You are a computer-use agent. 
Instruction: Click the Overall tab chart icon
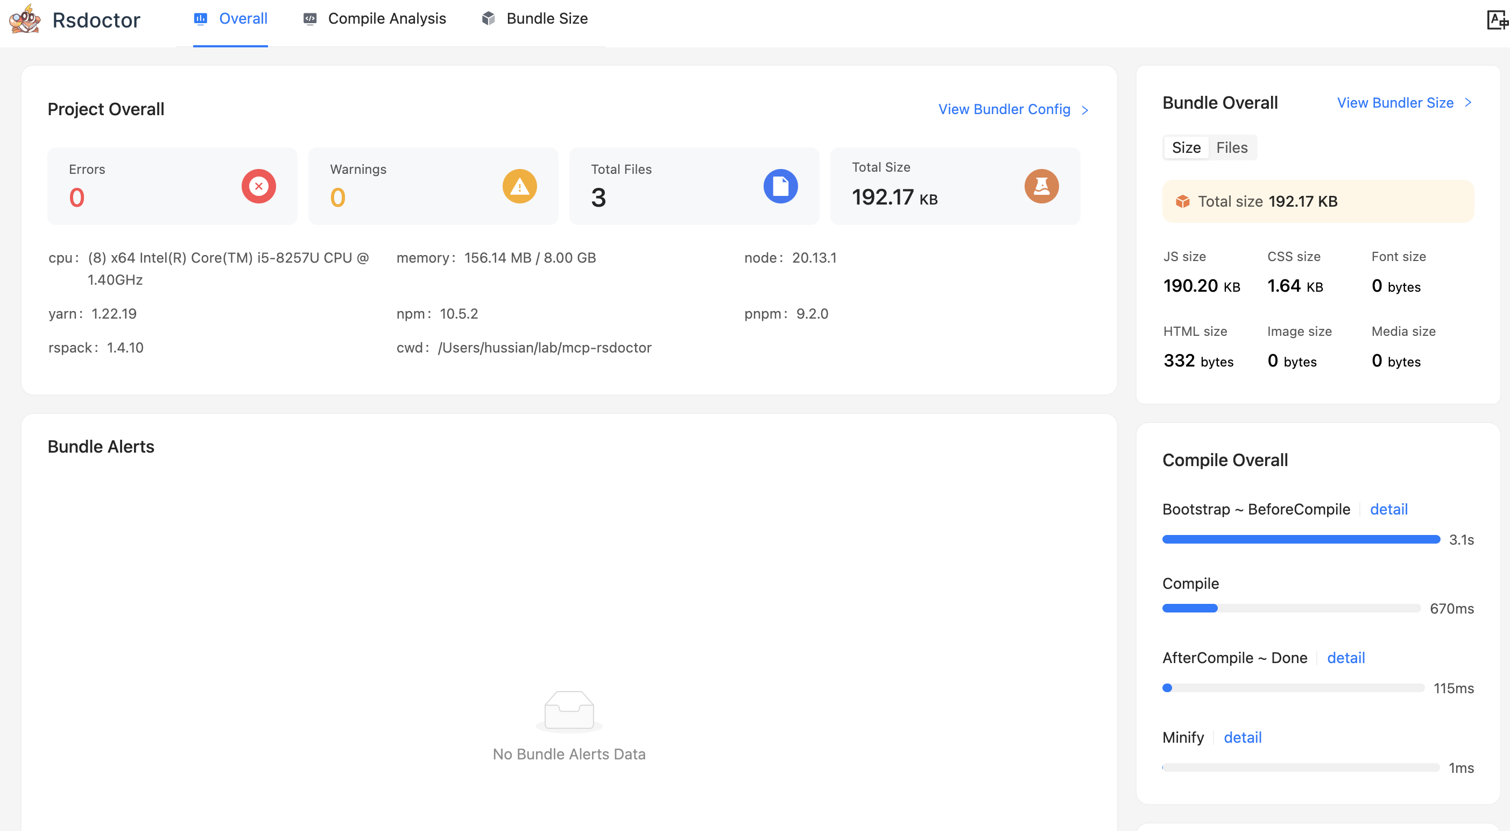point(201,19)
